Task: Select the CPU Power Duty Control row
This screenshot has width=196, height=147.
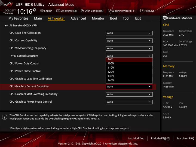Action: coord(24,63)
